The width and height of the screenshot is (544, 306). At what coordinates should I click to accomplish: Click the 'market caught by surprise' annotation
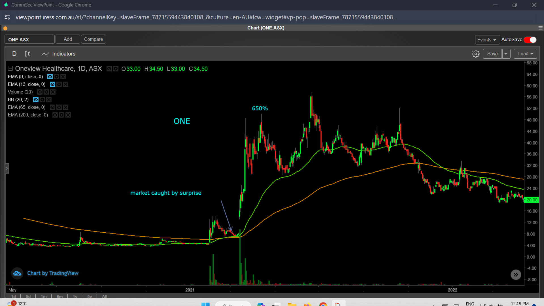(x=166, y=193)
